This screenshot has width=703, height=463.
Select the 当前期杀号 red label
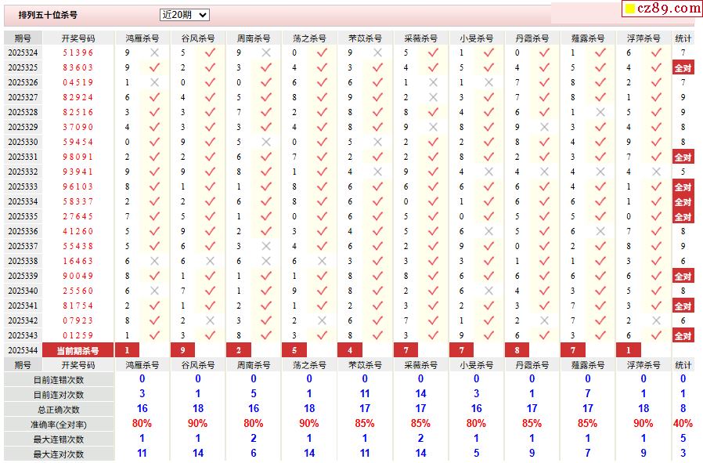coord(78,350)
